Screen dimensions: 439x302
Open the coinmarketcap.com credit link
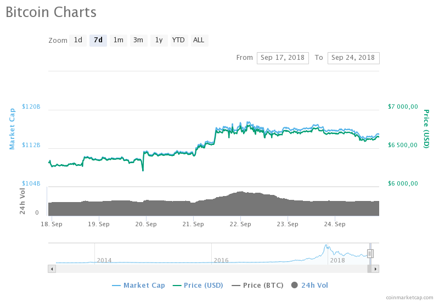(409, 297)
